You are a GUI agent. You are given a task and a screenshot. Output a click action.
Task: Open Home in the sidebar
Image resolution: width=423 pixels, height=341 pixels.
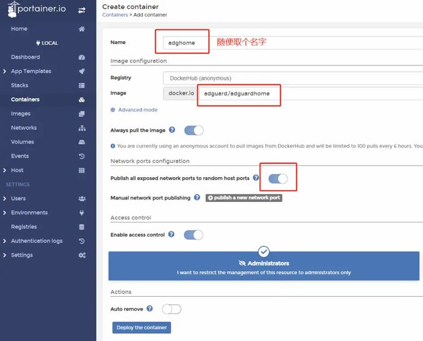pyautogui.click(x=19, y=29)
